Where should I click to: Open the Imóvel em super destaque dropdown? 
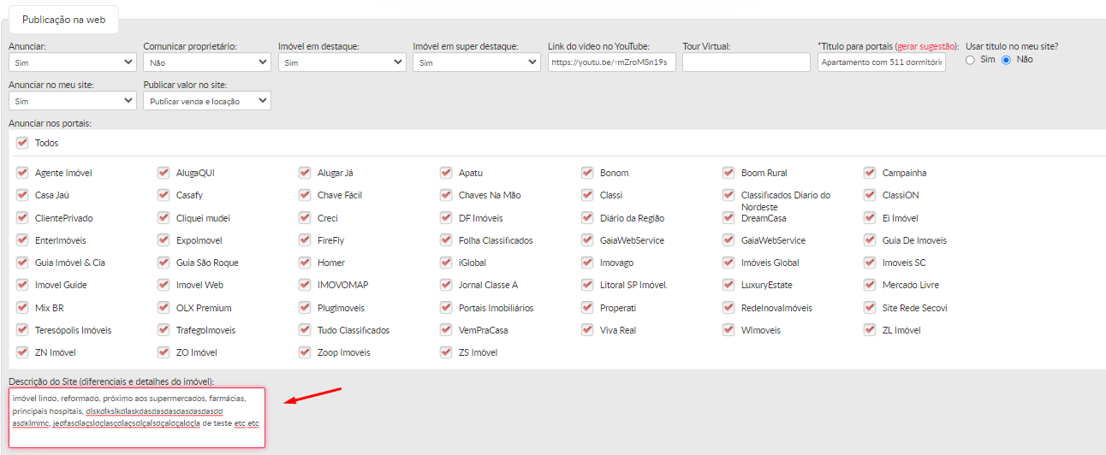pos(477,62)
